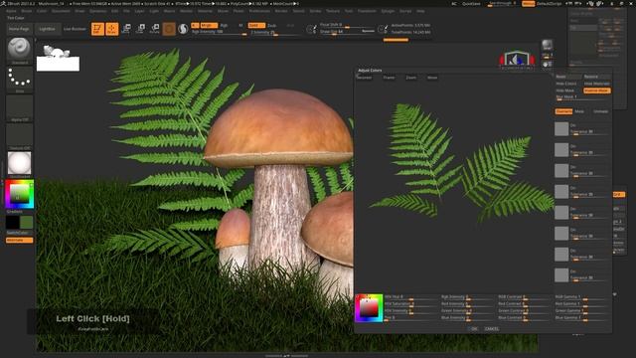Click Recenter in Adjust Colors preview
Viewport: 636px width, 358px height.
364,78
